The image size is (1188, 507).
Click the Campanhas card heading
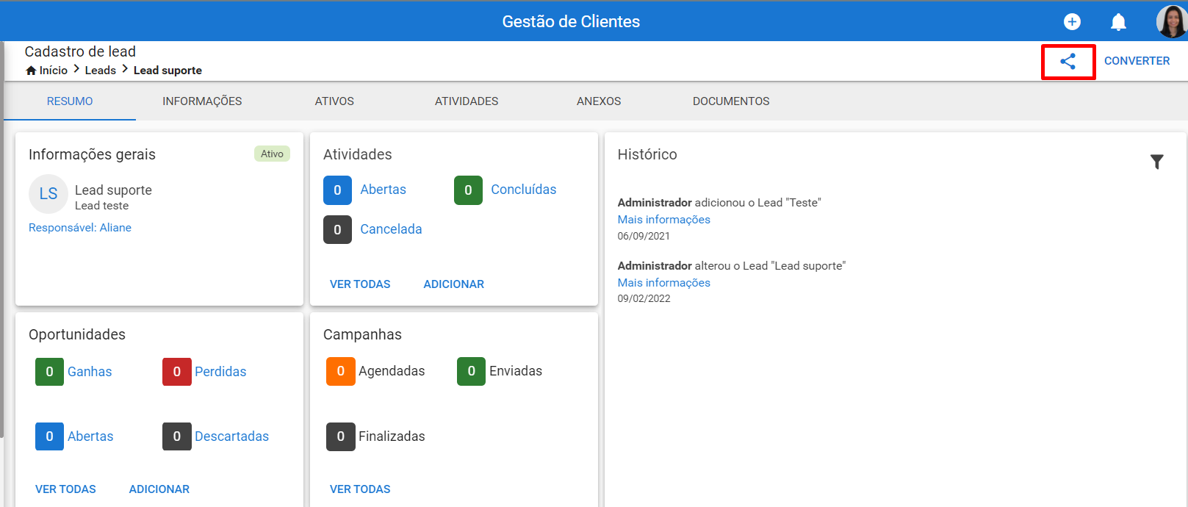click(x=362, y=335)
